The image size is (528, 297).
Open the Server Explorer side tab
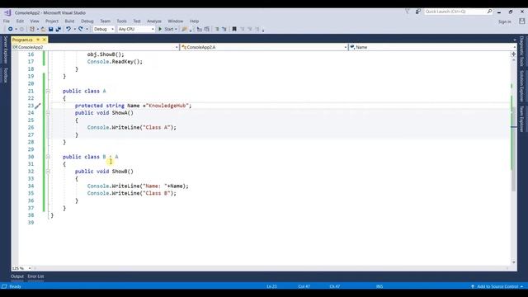click(x=6, y=49)
